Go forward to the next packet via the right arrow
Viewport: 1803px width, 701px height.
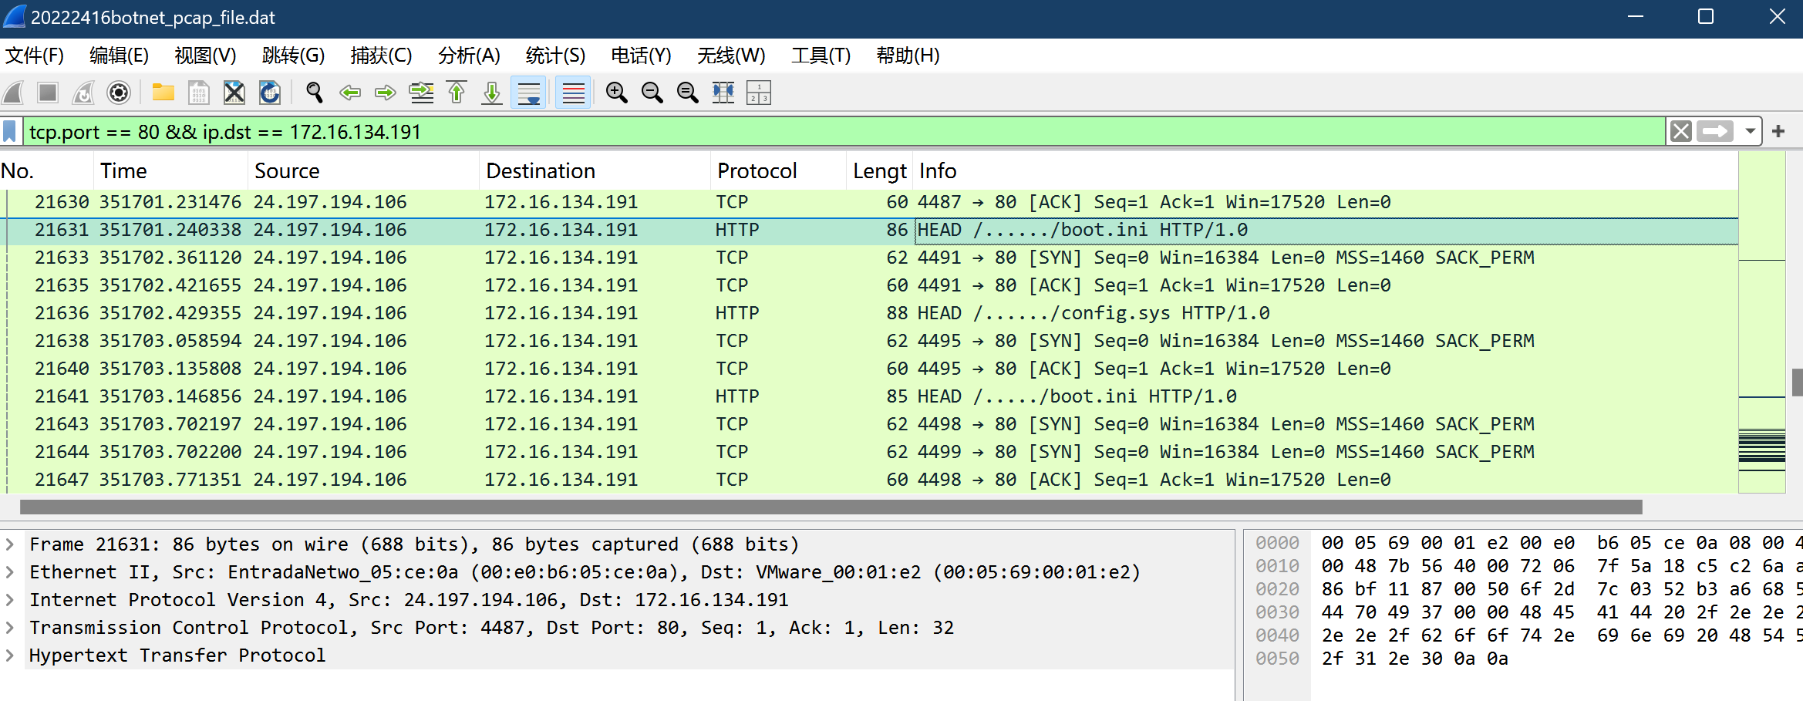[x=386, y=93]
